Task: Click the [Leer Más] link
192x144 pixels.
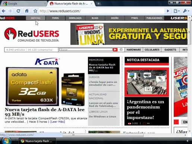Action: tap(57, 122)
